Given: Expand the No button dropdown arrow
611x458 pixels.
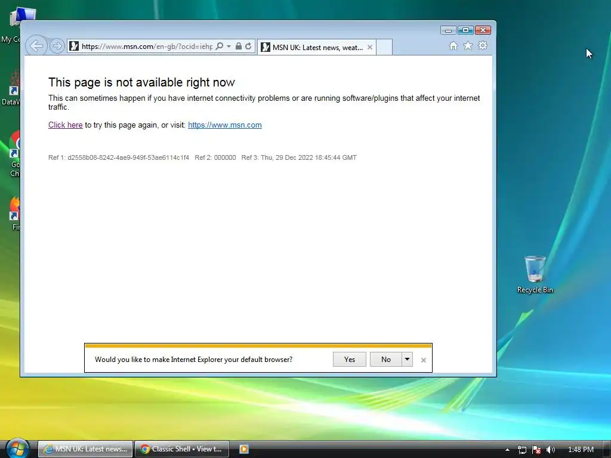Looking at the screenshot, I should point(407,360).
